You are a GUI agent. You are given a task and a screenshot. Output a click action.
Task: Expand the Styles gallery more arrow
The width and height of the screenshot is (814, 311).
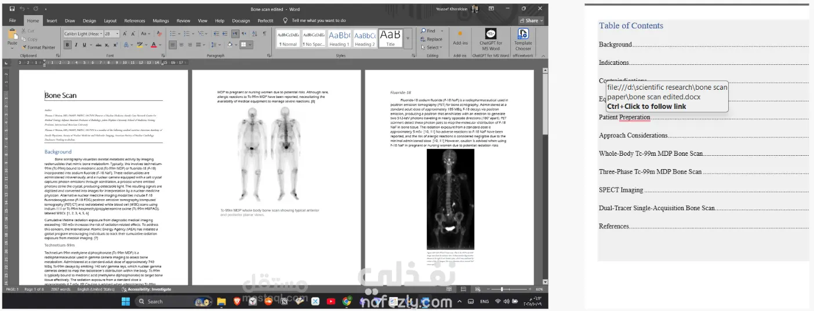(x=408, y=38)
